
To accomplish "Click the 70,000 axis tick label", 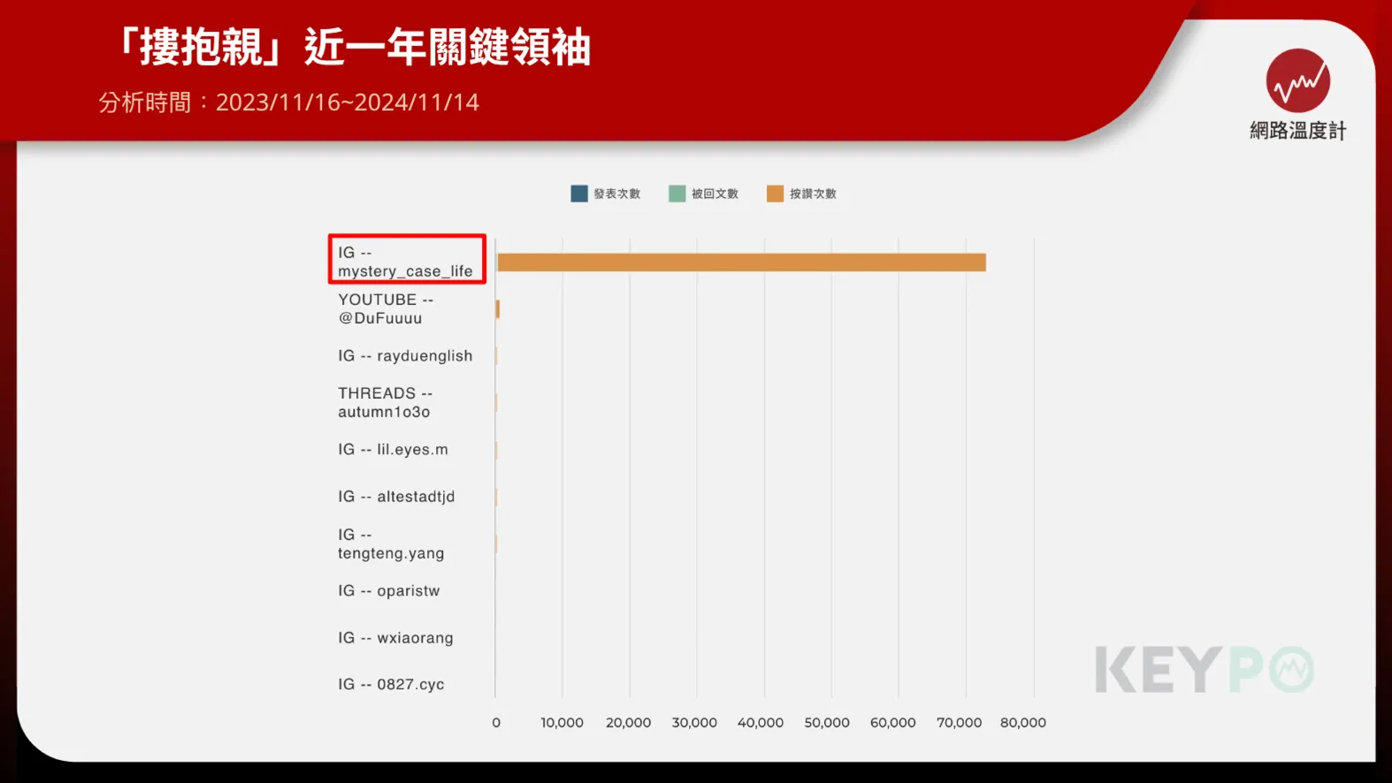I will click(960, 723).
